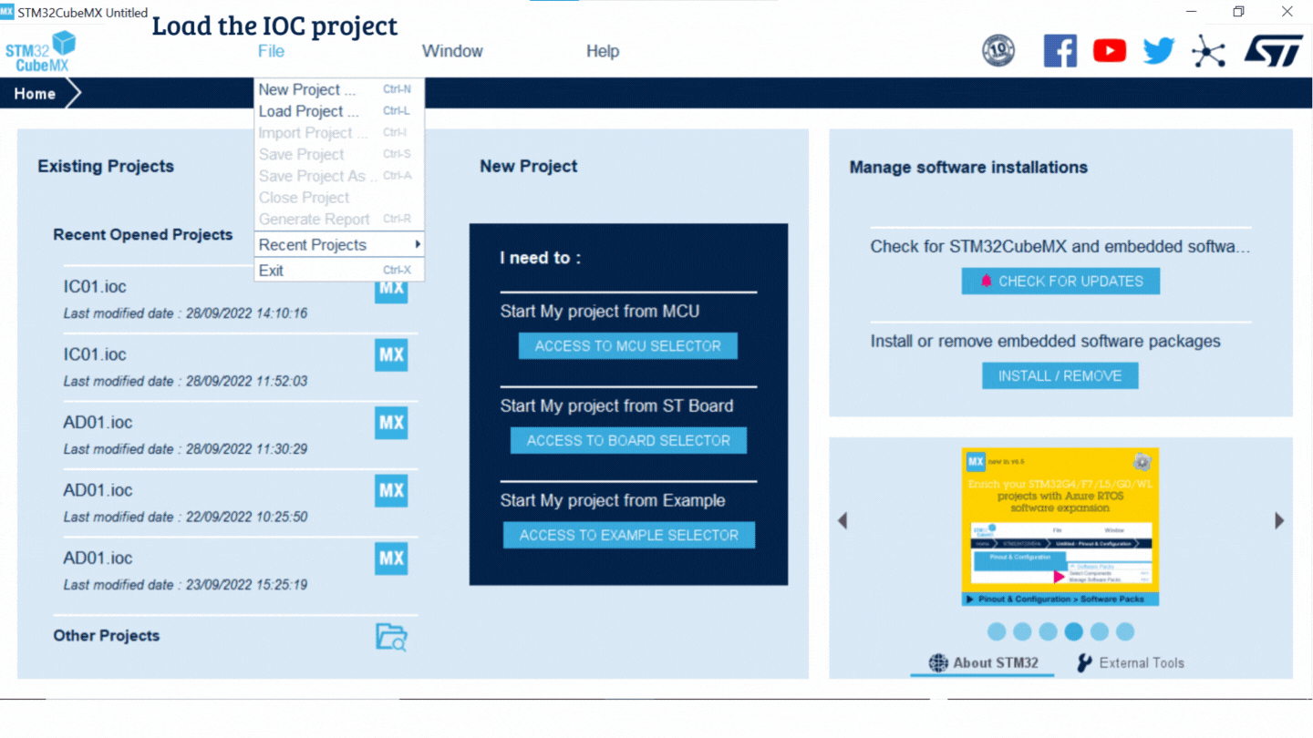The height and width of the screenshot is (738, 1313).
Task: Click ACCESS TO EXAMPLE SELECTOR button
Action: tap(629, 535)
